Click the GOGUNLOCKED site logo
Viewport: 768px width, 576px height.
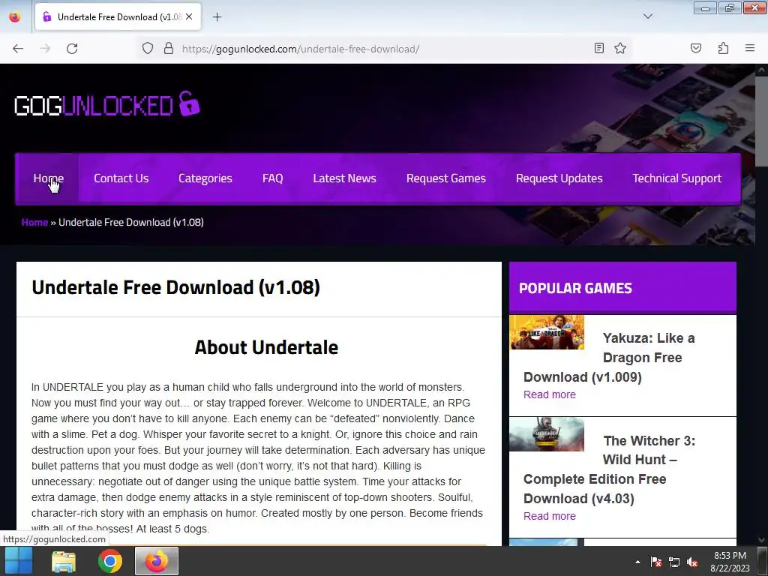pyautogui.click(x=107, y=104)
